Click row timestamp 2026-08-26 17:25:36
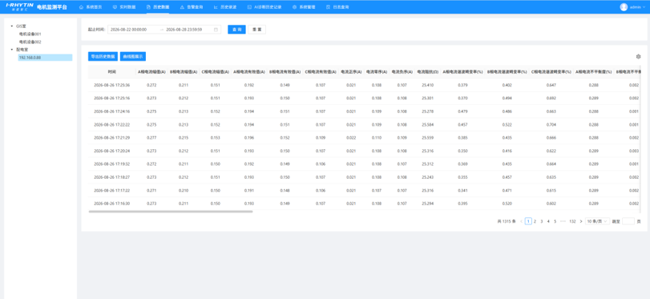This screenshot has width=650, height=299. pyautogui.click(x=112, y=85)
